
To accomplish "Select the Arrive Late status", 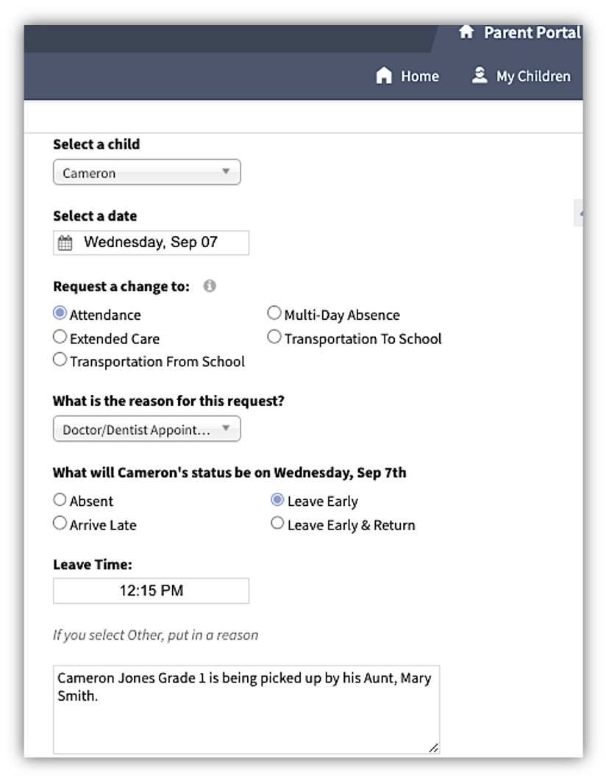I will (x=60, y=524).
